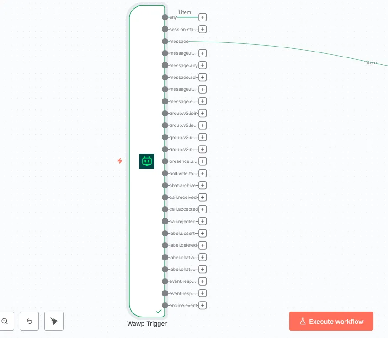Click plus next to call.received output
This screenshot has height=338, width=388.
coord(202,198)
